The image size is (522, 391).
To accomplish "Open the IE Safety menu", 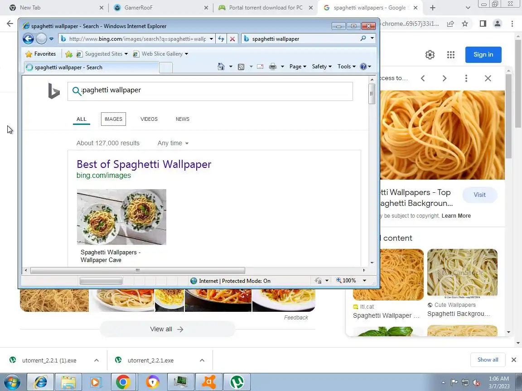I will (x=322, y=67).
